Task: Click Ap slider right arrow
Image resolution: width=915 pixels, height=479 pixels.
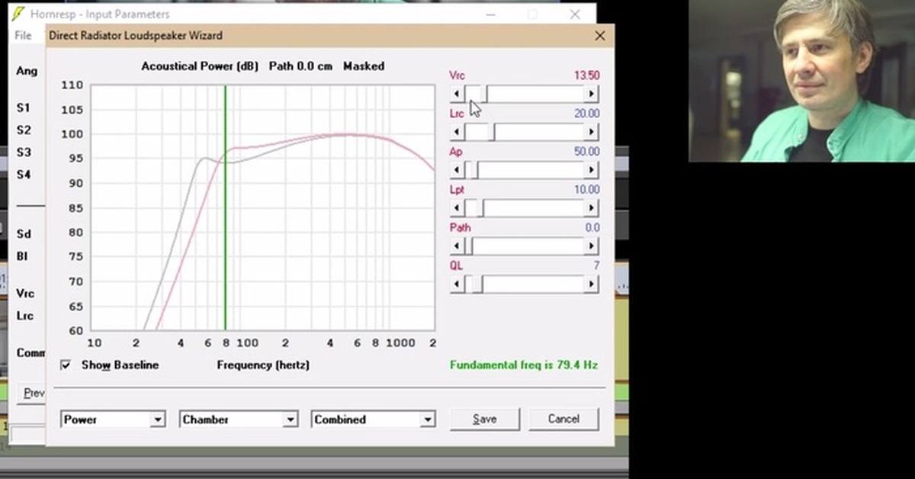Action: pyautogui.click(x=591, y=170)
